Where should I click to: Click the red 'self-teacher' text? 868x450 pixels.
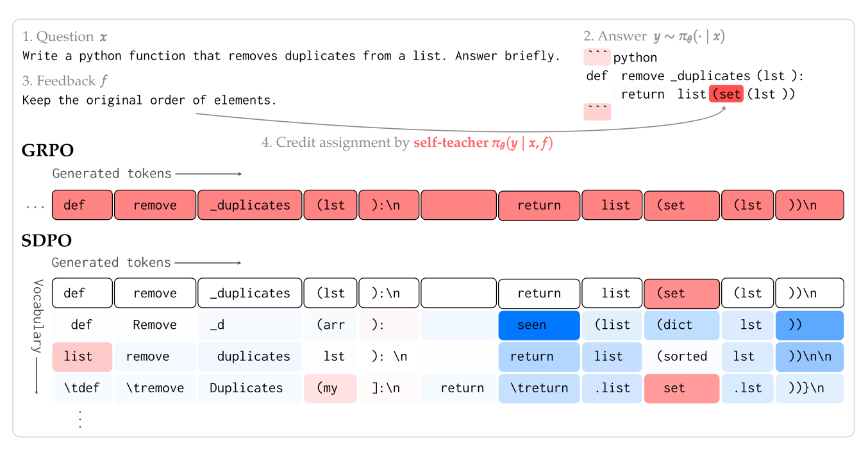click(451, 143)
